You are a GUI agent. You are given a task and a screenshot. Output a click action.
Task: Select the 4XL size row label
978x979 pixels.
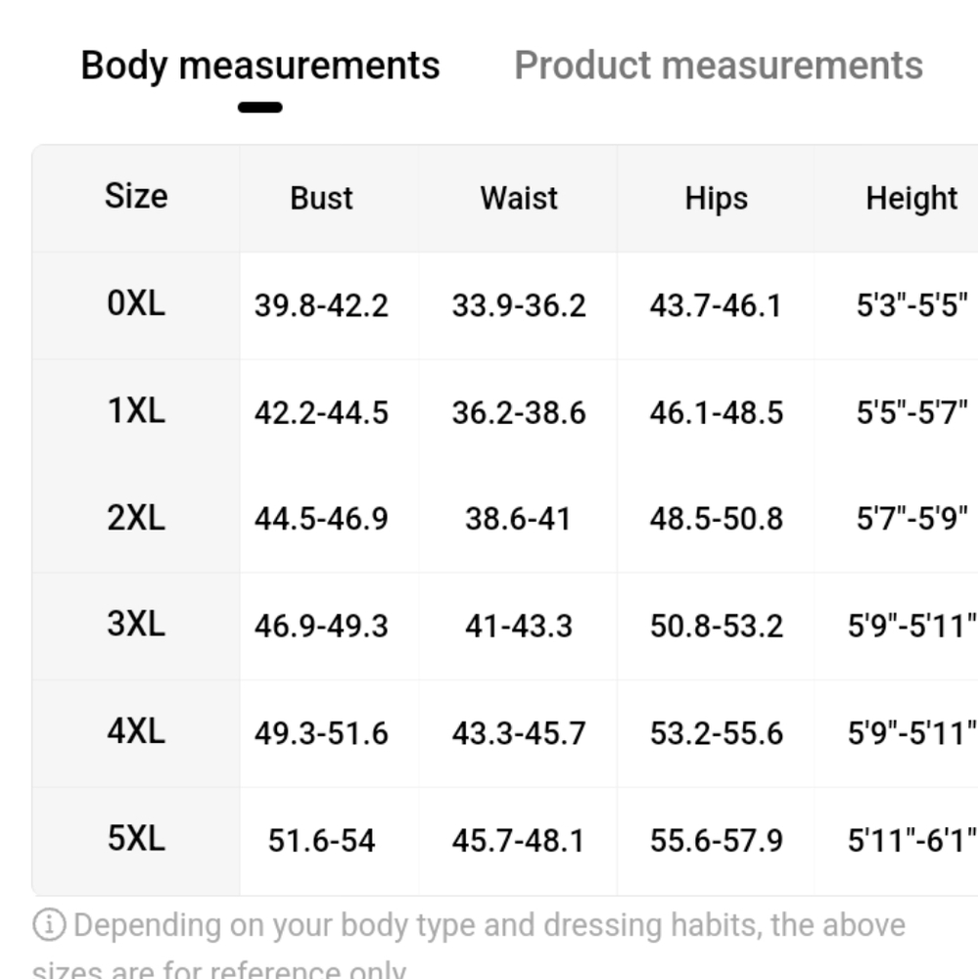tap(136, 731)
